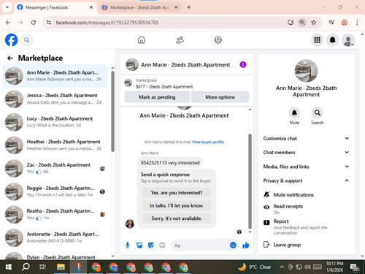Open the Facebook logo home link
This screenshot has height=274, width=365.
pyautogui.click(x=11, y=40)
